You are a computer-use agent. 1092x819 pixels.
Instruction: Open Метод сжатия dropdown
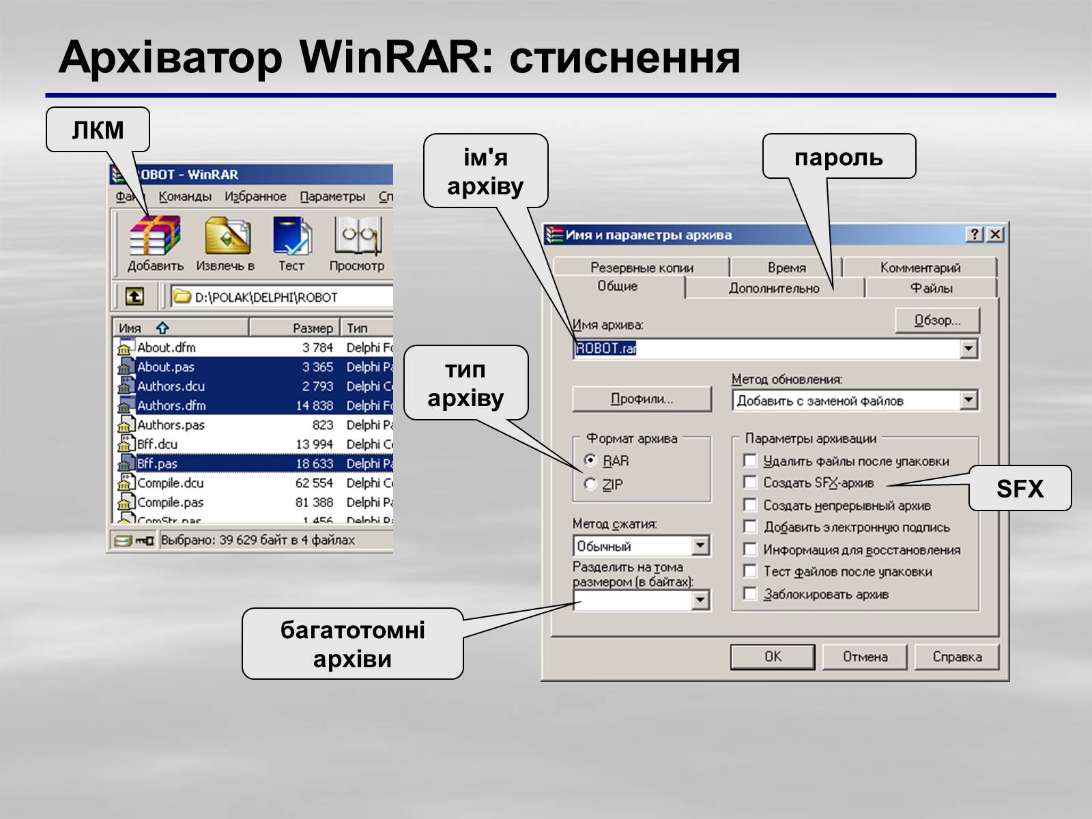pos(700,546)
